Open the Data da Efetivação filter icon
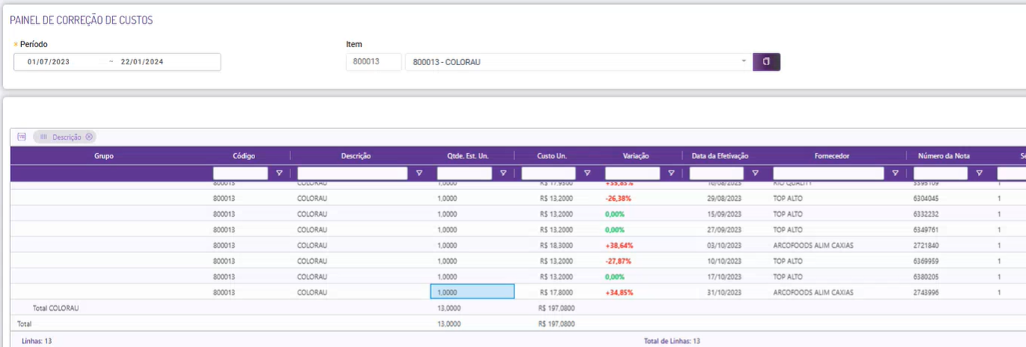 [755, 173]
